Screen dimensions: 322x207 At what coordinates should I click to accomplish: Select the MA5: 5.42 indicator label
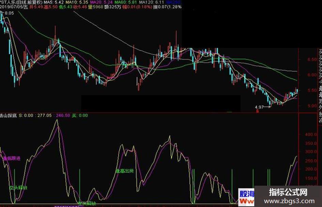click(54, 2)
